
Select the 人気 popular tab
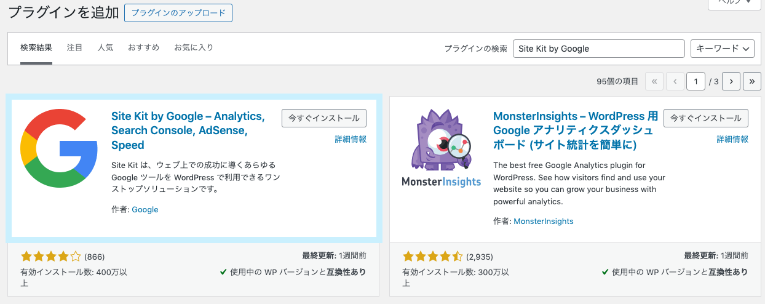[x=105, y=47]
